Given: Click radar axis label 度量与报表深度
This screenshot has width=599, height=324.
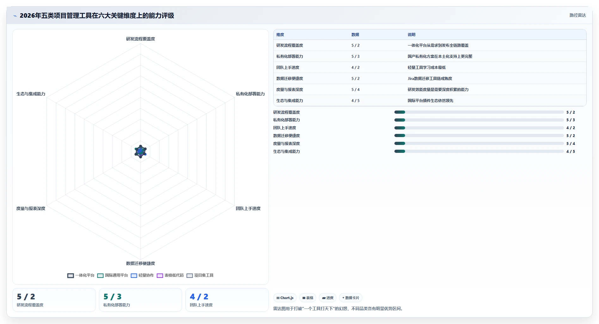Looking at the screenshot, I should 31,208.
